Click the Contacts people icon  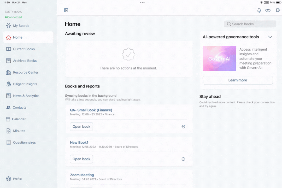[x=8, y=107]
